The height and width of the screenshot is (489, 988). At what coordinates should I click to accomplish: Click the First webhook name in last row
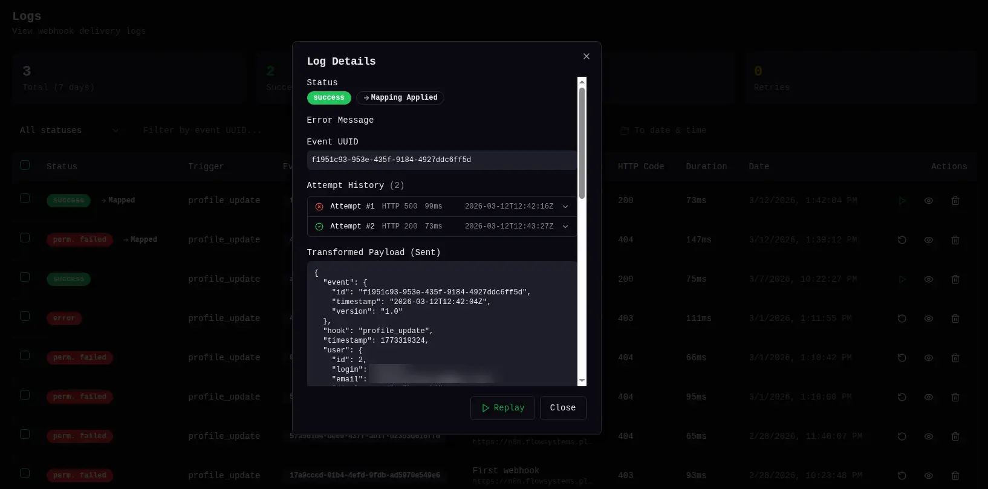pos(505,471)
